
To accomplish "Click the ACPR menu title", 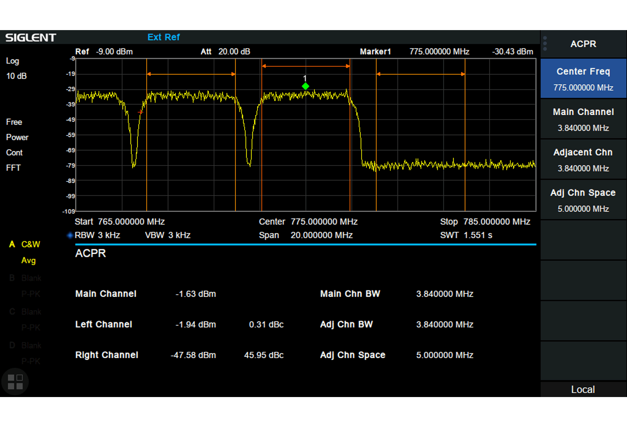I will [583, 44].
